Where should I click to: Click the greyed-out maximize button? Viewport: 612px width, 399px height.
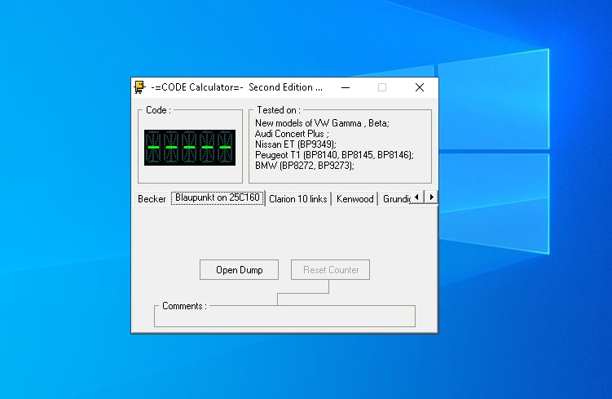(382, 87)
